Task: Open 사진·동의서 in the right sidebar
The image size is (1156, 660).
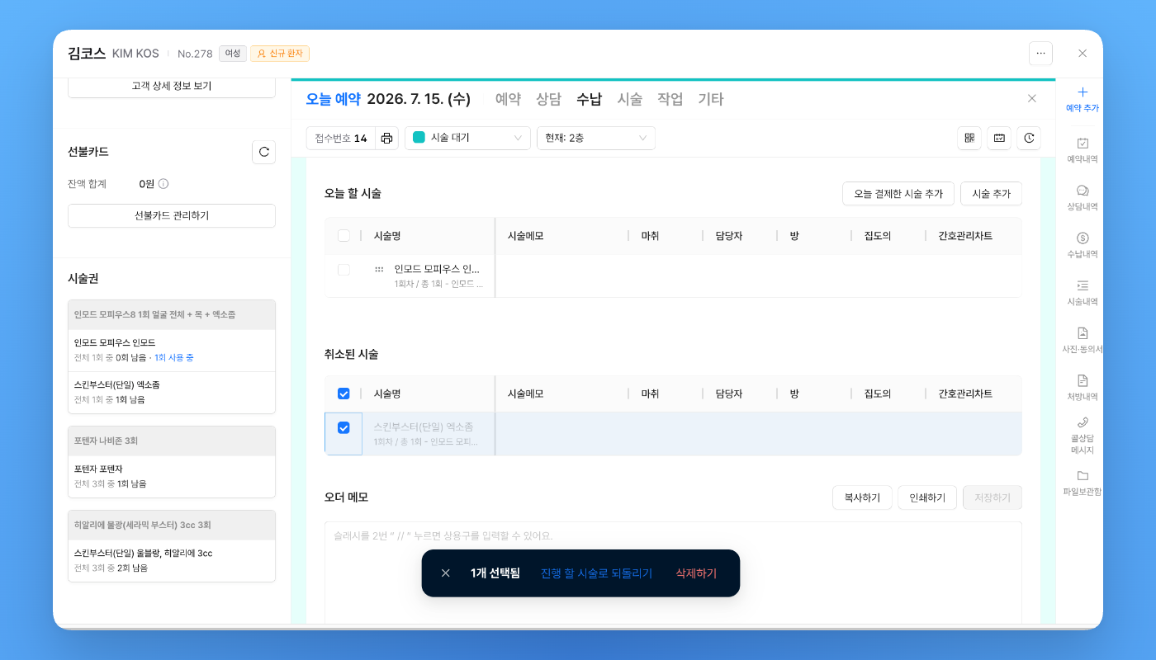Action: tap(1083, 340)
